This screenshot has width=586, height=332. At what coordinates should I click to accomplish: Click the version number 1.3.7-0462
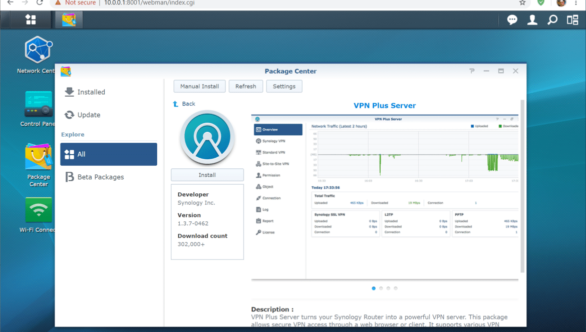point(193,223)
